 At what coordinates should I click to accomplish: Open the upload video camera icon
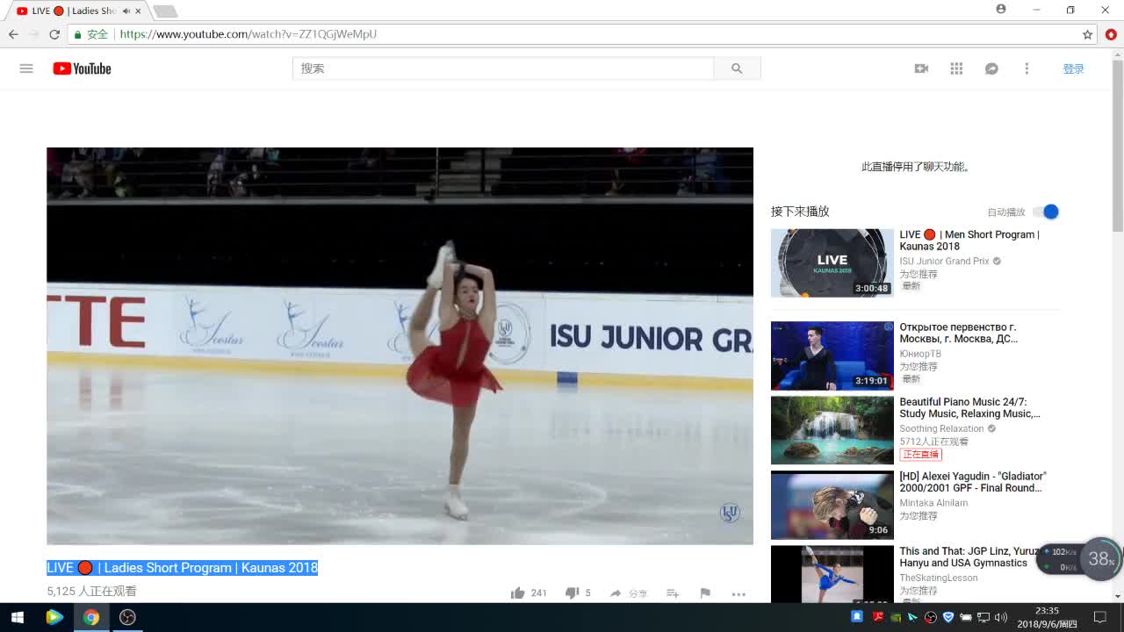click(921, 68)
